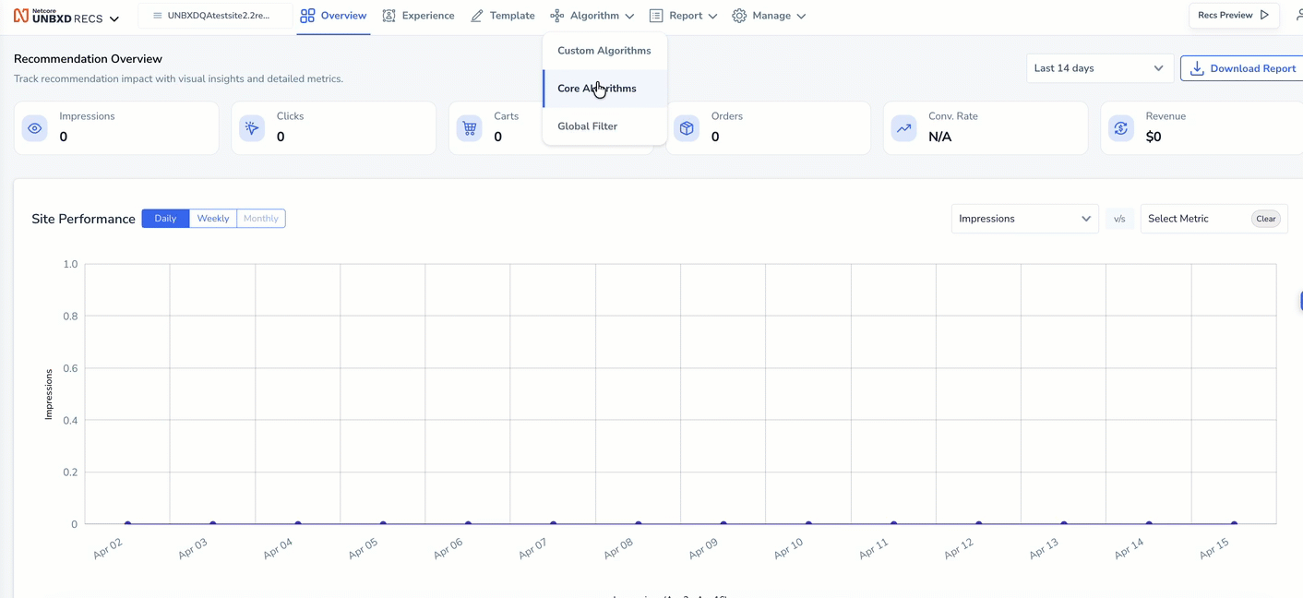Expand the Impressions metric dropdown
This screenshot has height=598, width=1303.
1024,219
